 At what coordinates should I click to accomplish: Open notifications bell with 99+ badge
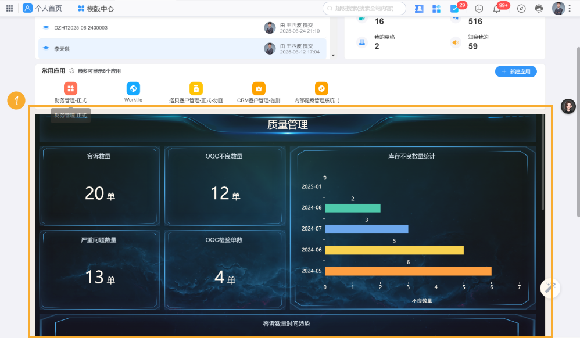click(x=497, y=8)
